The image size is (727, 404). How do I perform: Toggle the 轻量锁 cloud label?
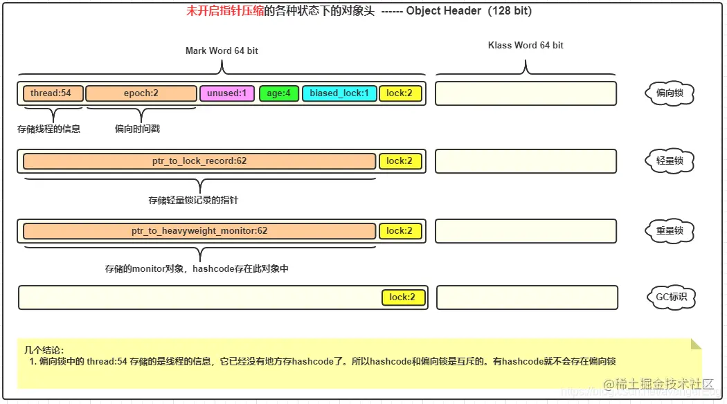669,160
